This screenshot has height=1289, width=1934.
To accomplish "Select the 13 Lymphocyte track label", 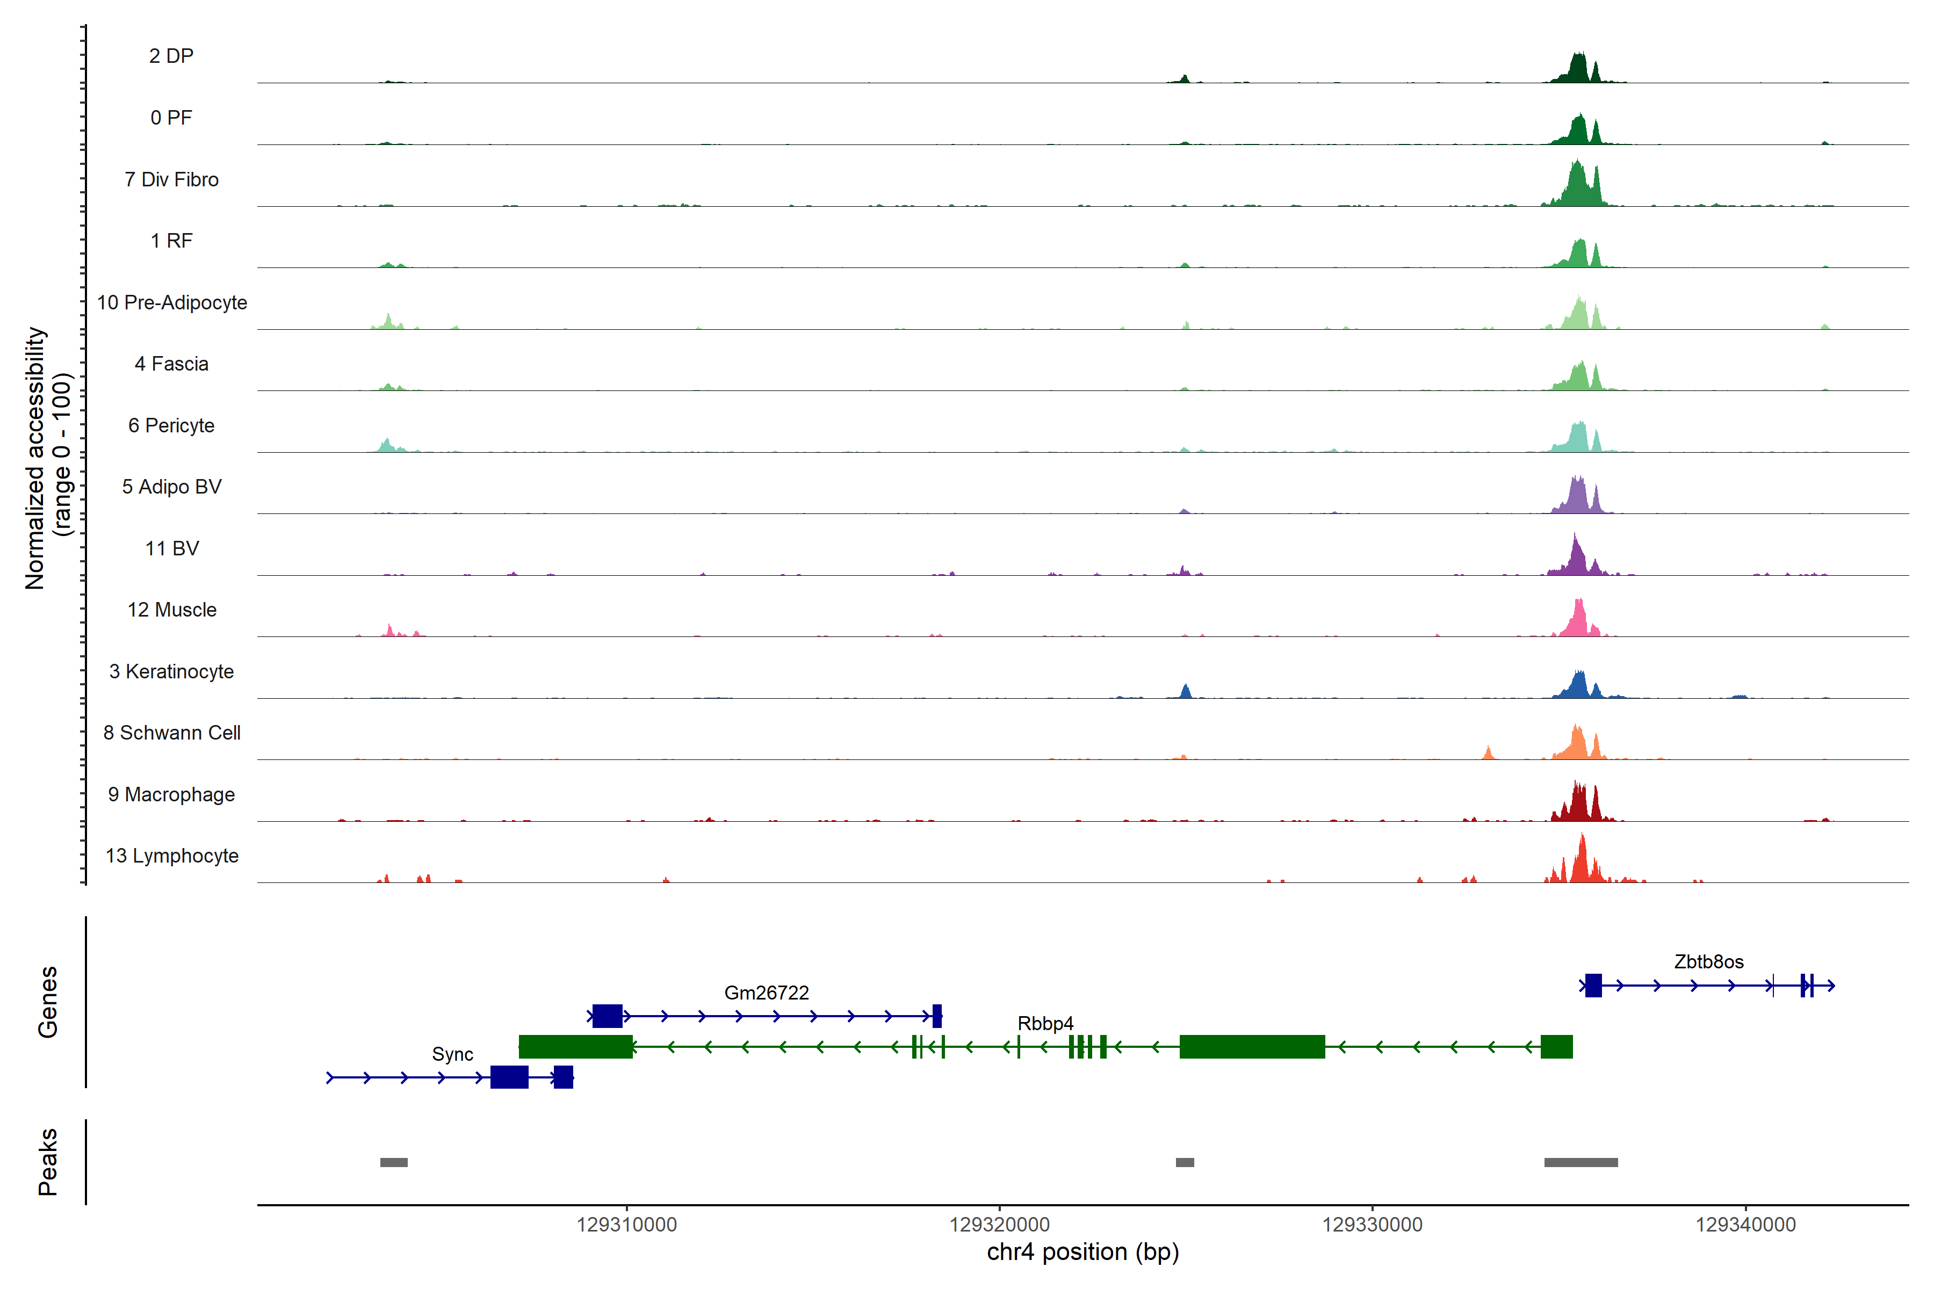I will (x=171, y=856).
